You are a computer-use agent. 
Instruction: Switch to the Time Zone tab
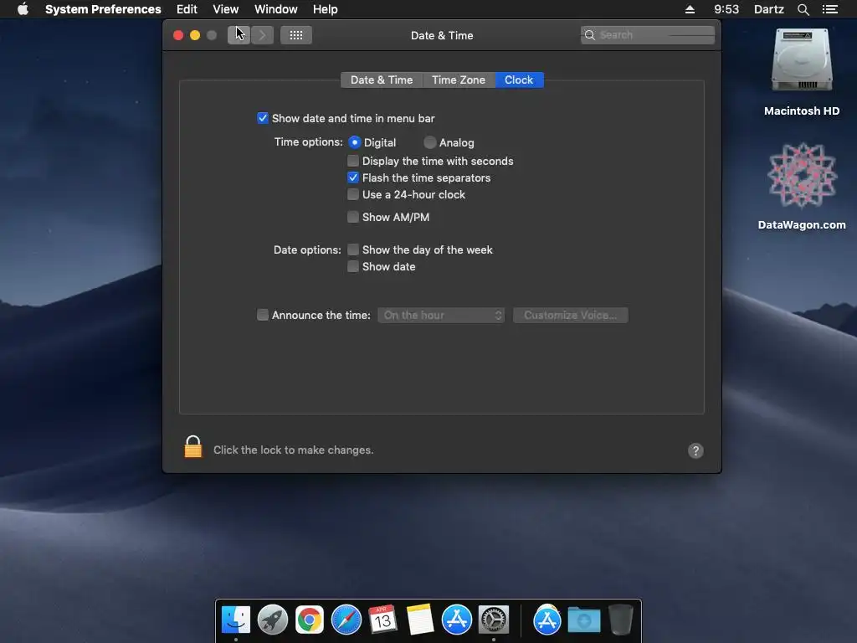pos(459,80)
